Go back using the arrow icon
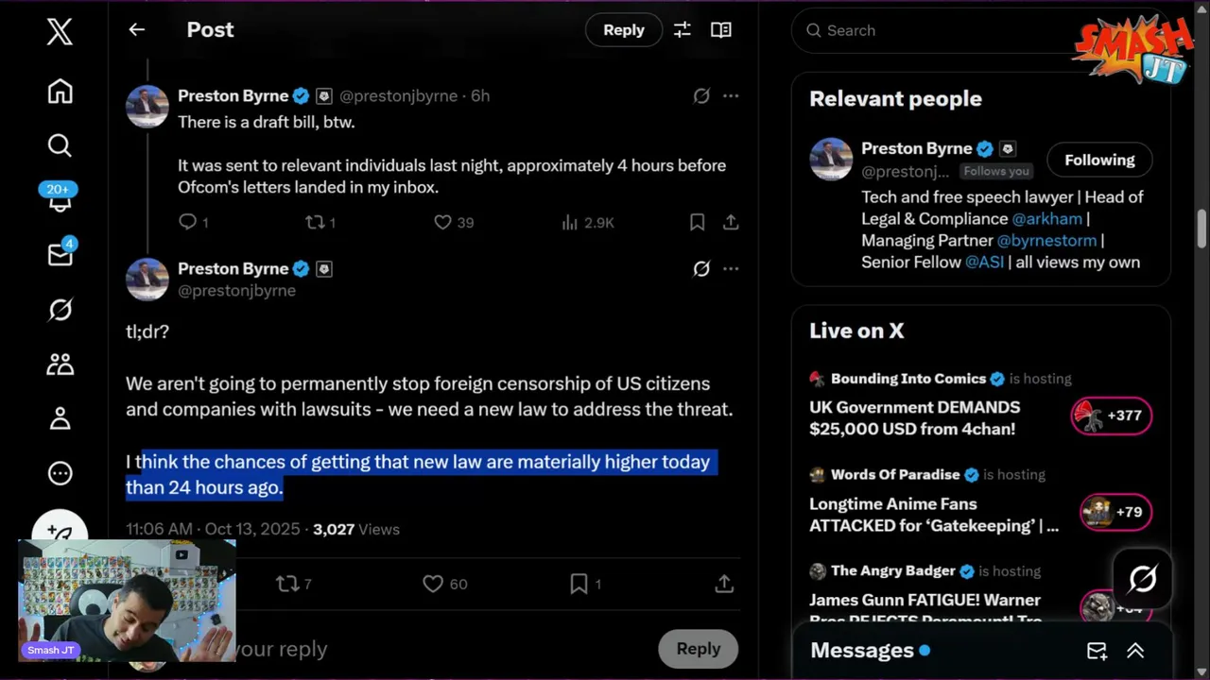1210x680 pixels. [x=137, y=30]
